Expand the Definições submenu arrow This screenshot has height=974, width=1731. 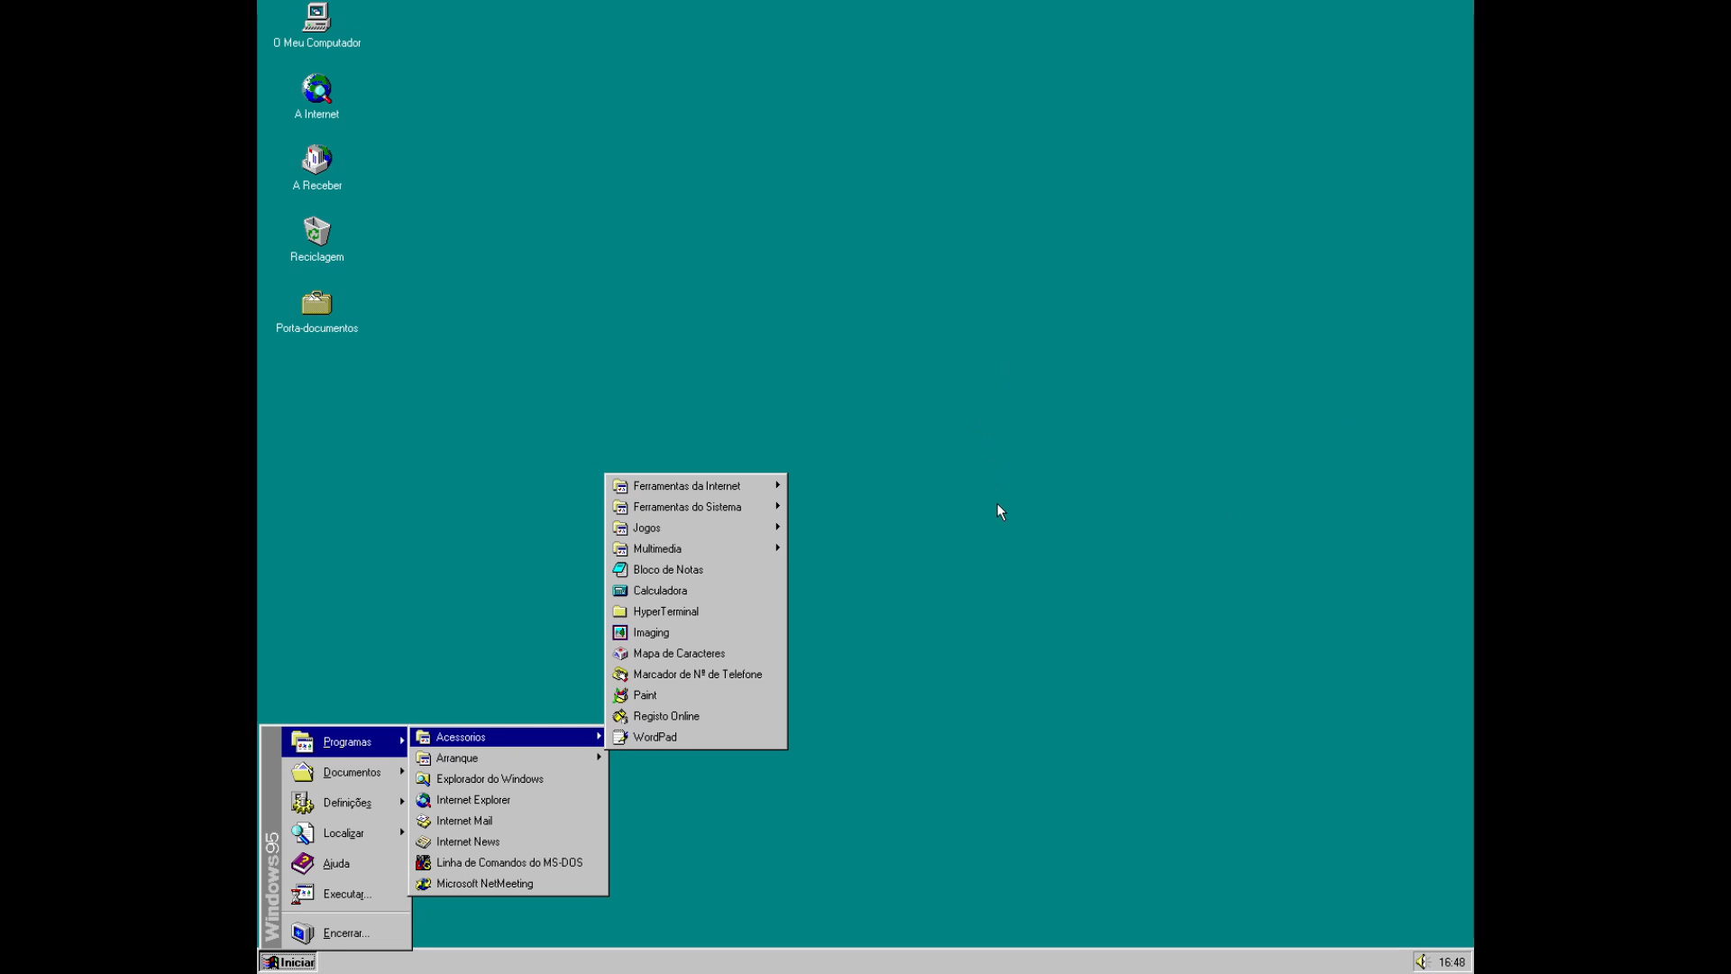[402, 802]
